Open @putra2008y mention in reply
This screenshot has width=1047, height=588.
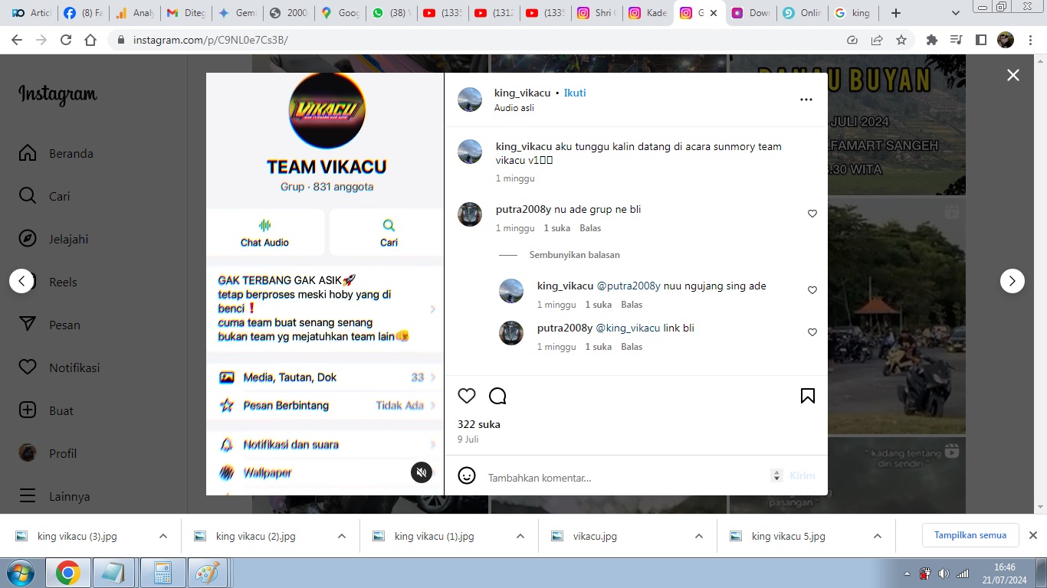629,286
